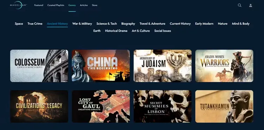The height and width of the screenshot is (130, 264).
Task: Open Curated Playlists in top navigation
Action: [x=56, y=5]
